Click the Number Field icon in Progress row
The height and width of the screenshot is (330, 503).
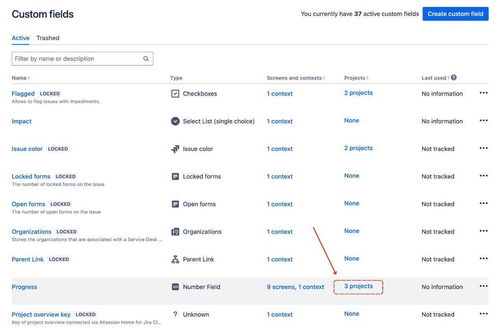pos(175,287)
